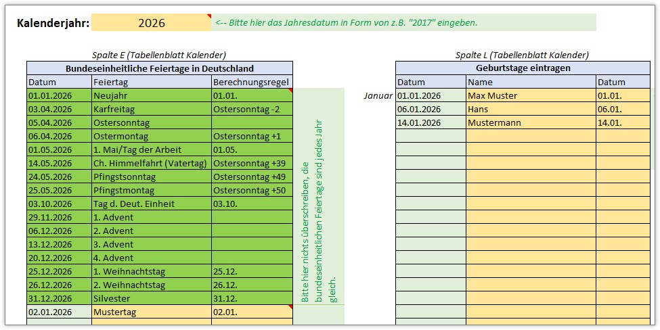Select 'Bundeseinheitliche Feiertage in Deutschland' header
Image resolution: width=660 pixels, height=330 pixels.
point(160,68)
